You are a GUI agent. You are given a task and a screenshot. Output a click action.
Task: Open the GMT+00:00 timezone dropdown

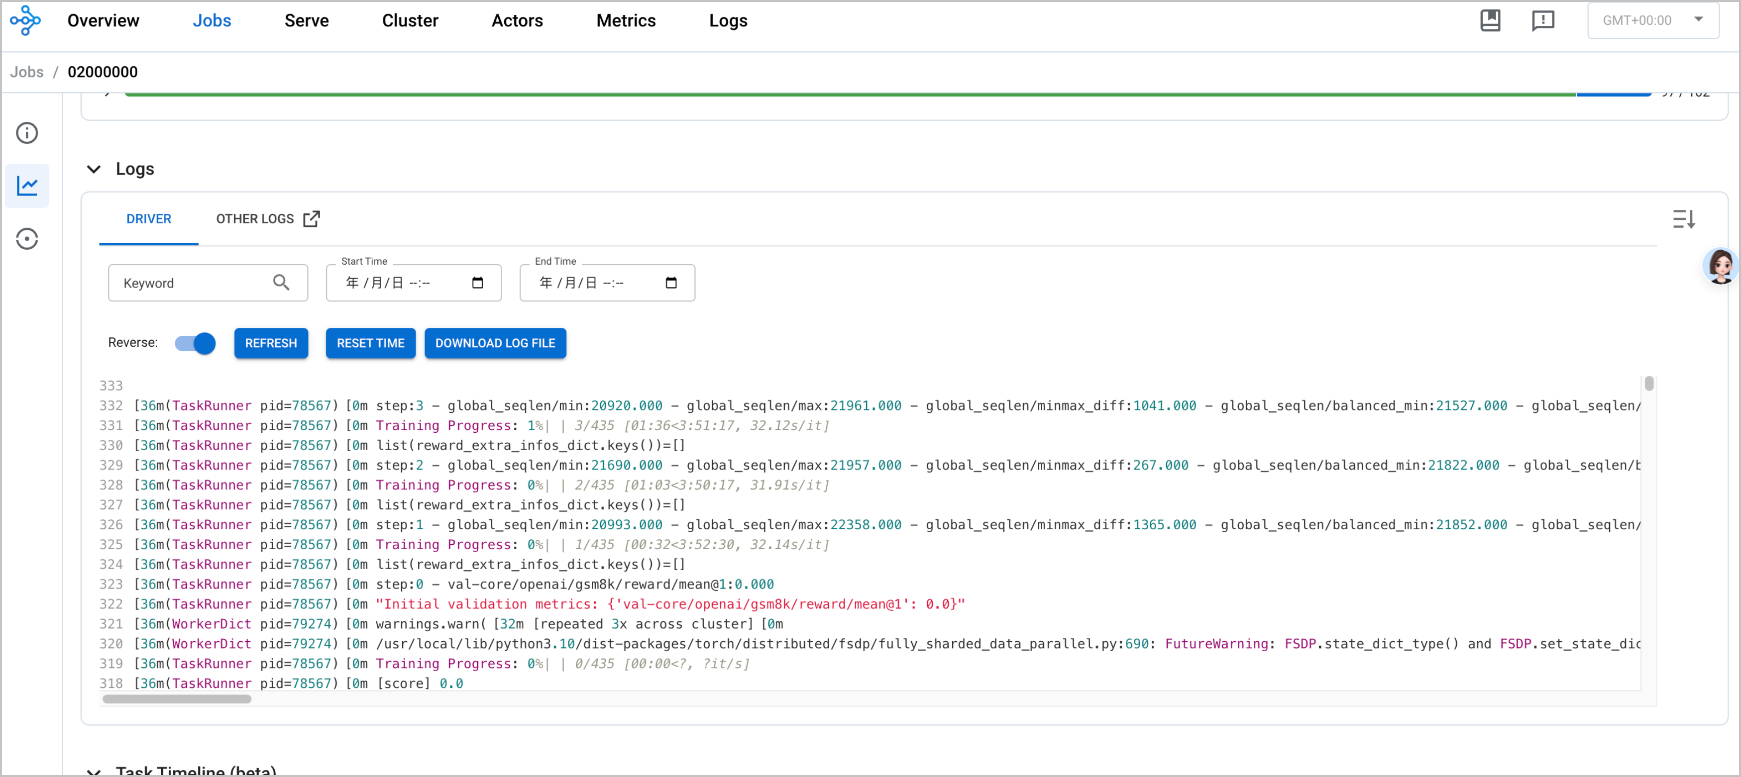coord(1652,20)
